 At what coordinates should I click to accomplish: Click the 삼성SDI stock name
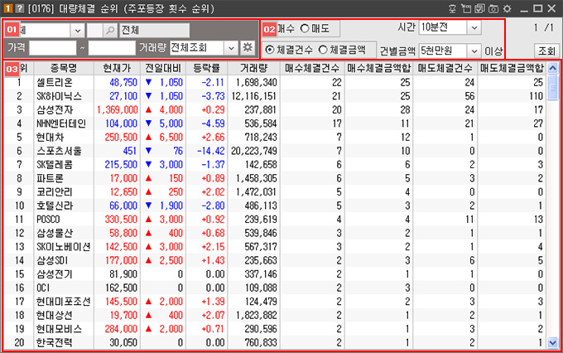click(51, 260)
